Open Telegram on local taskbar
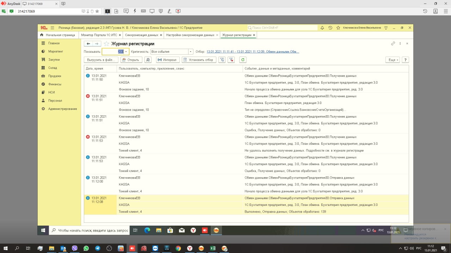This screenshot has width=451, height=253. coord(98,248)
